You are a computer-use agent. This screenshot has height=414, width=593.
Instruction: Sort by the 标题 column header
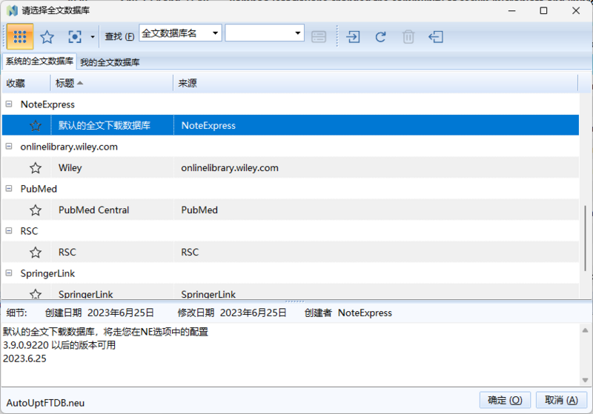[112, 83]
